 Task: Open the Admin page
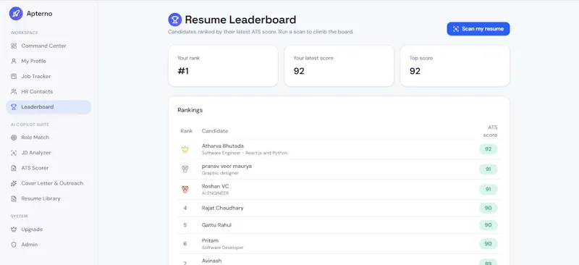pos(48,245)
